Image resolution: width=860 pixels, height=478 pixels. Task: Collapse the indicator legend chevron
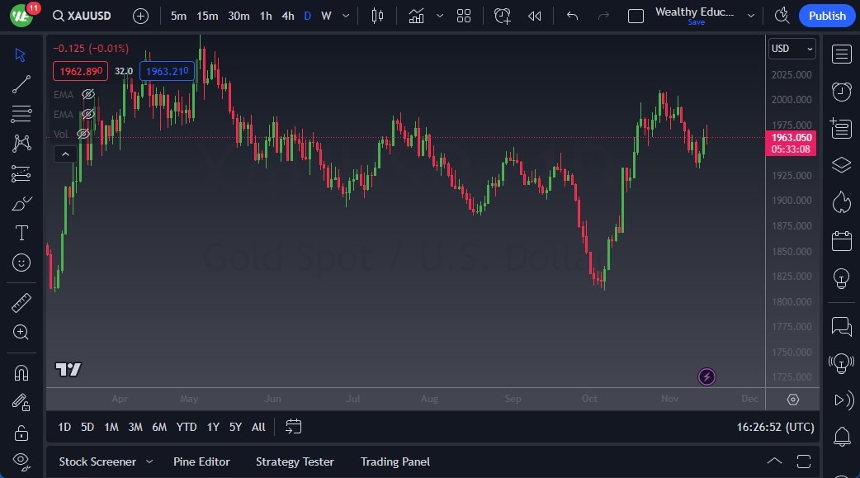(x=64, y=154)
